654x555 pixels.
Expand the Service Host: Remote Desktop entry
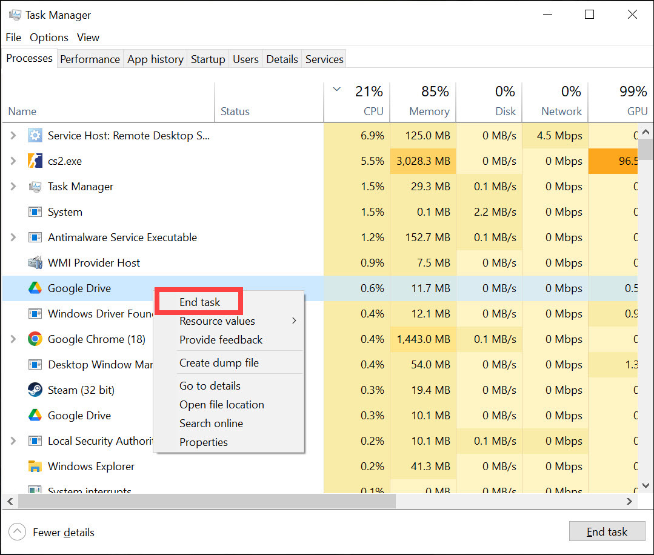(x=12, y=135)
